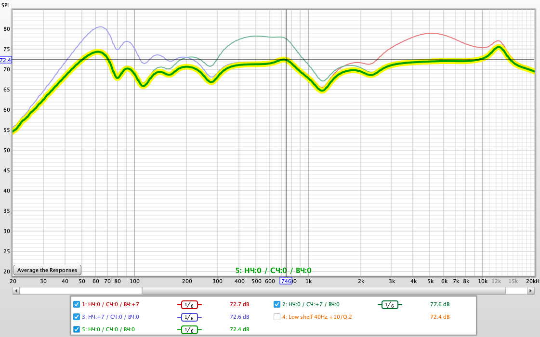
Task: Open green 1/6 smoothing icon for trace 5
Action: click(189, 330)
